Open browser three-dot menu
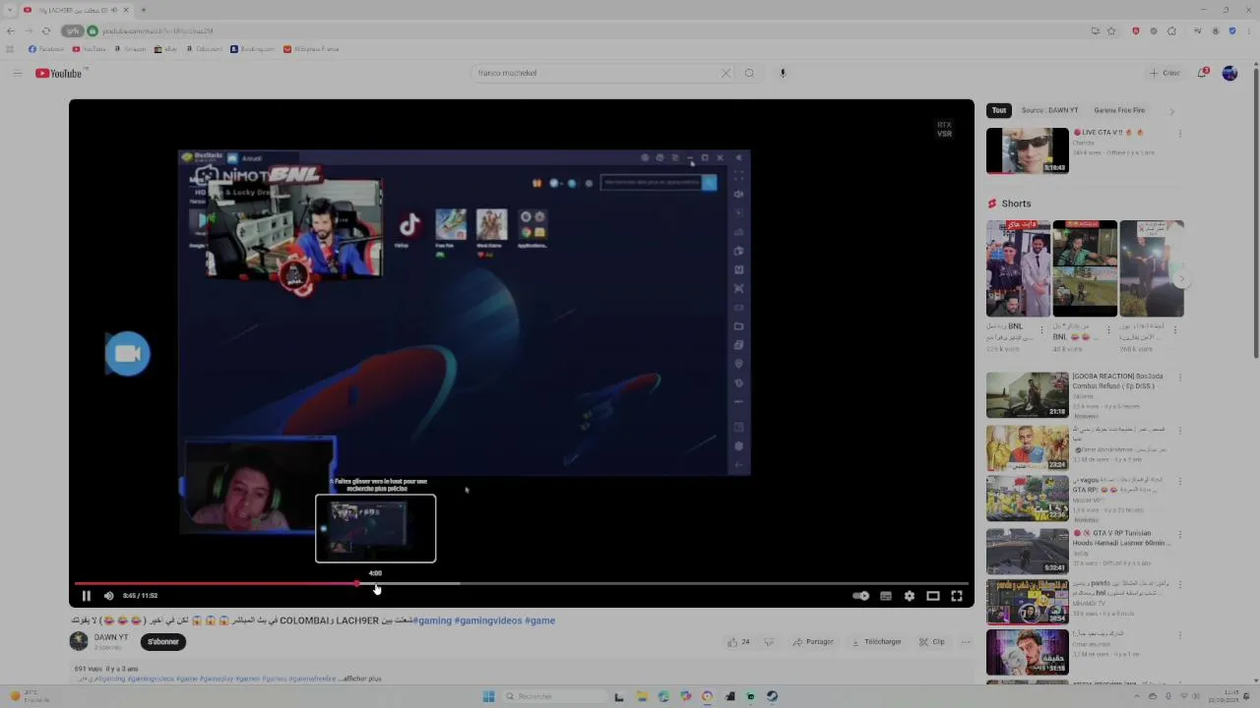Screen dimensions: 1260x708 1248,30
